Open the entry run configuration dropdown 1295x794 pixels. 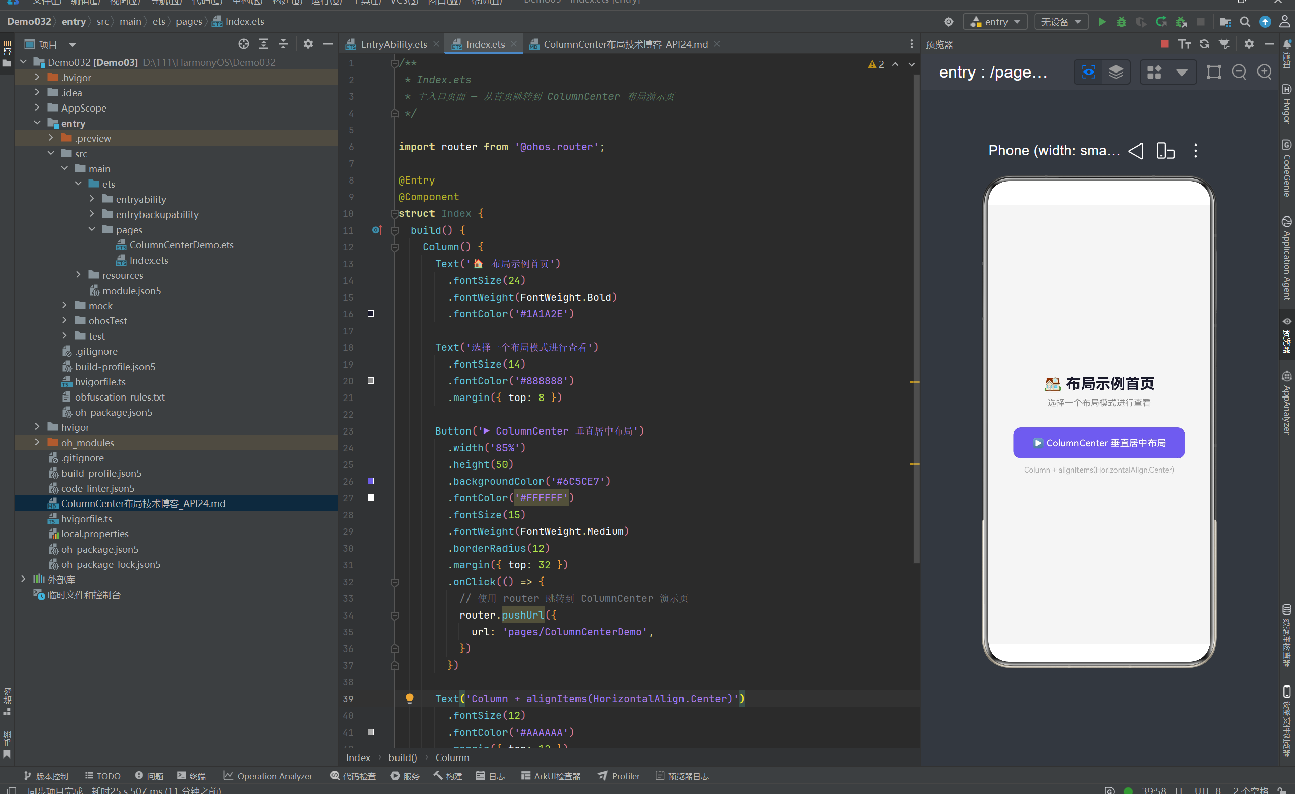pos(995,22)
